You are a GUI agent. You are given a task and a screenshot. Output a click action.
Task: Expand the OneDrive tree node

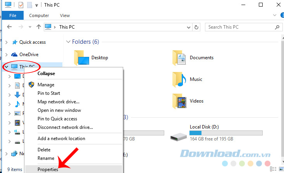click(7, 55)
